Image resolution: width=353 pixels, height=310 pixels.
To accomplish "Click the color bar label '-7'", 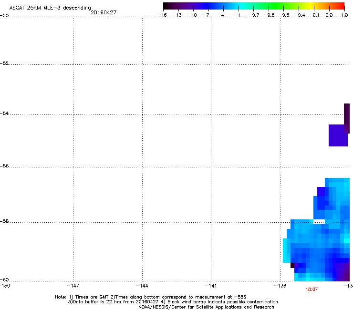I will click(x=206, y=15).
